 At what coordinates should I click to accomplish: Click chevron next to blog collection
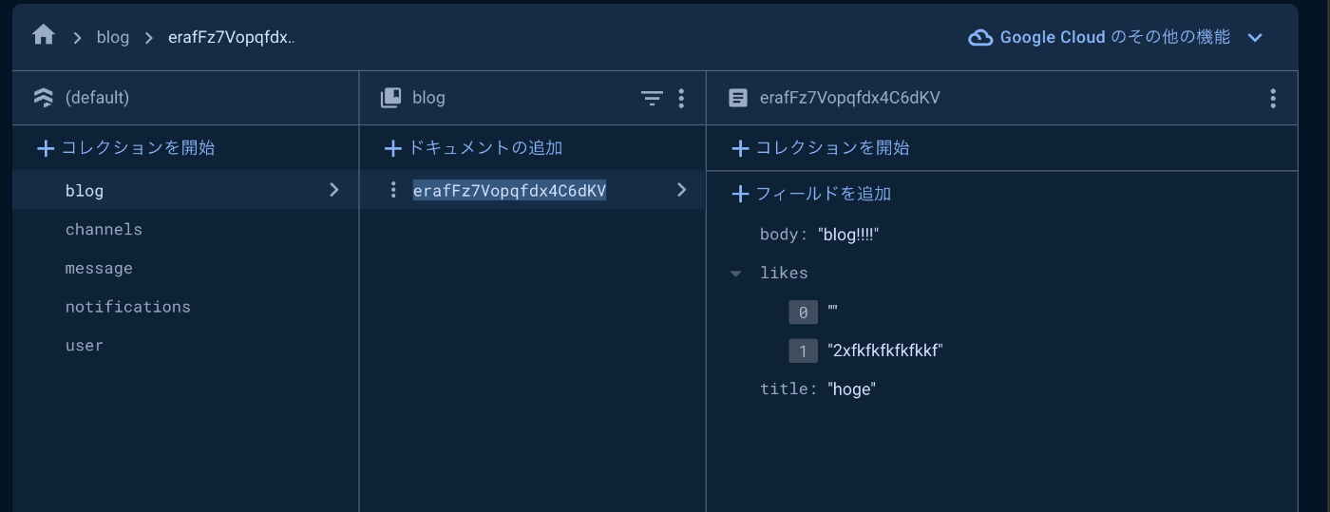pyautogui.click(x=333, y=190)
